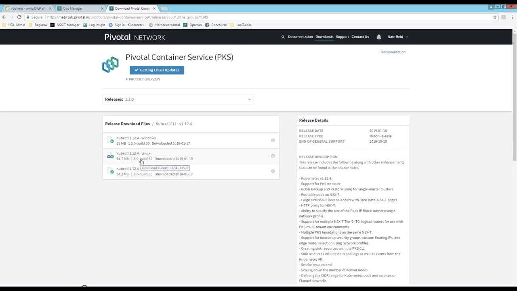Toggle the Getting Email Updates button
The width and height of the screenshot is (517, 291).
157,70
